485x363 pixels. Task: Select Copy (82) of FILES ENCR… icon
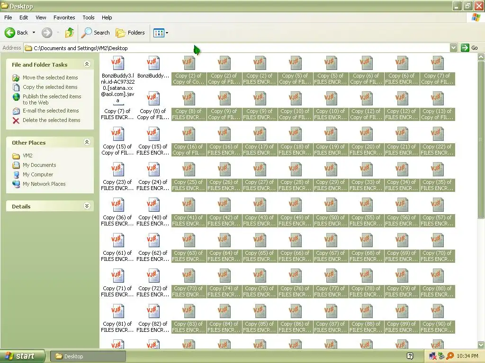(x=153, y=311)
